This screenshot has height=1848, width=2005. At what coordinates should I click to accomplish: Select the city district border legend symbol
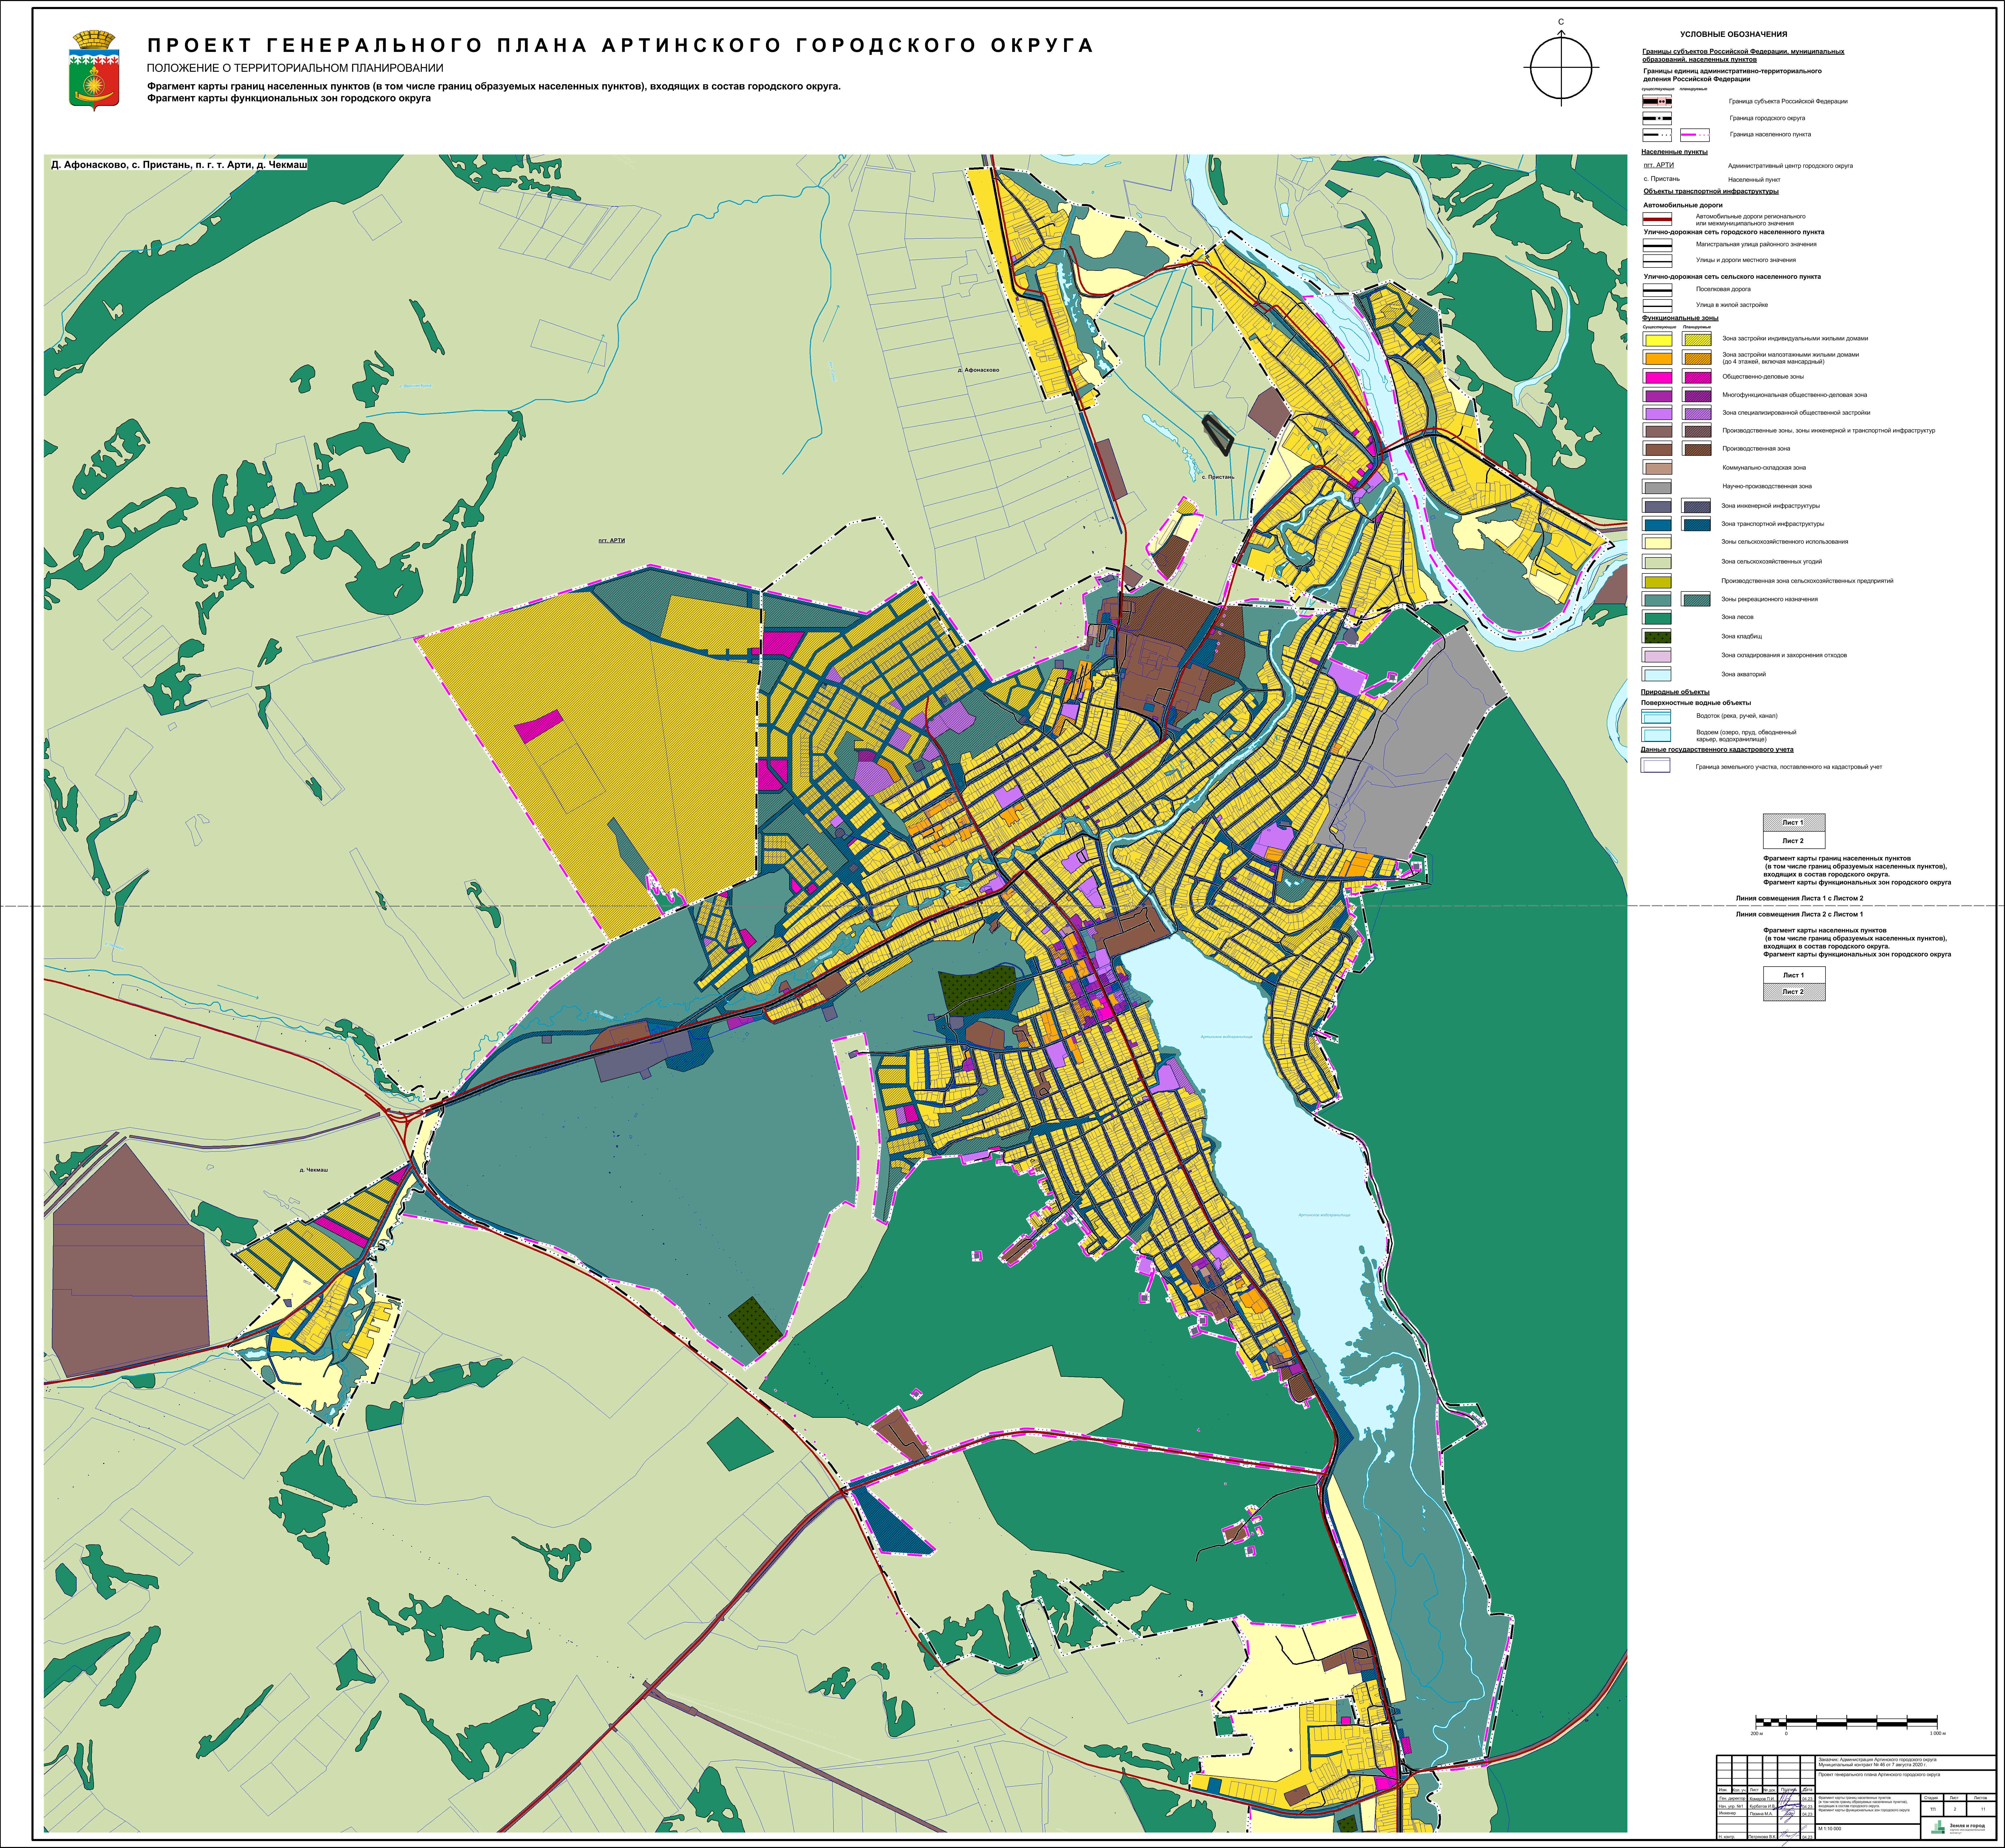pos(1657,118)
